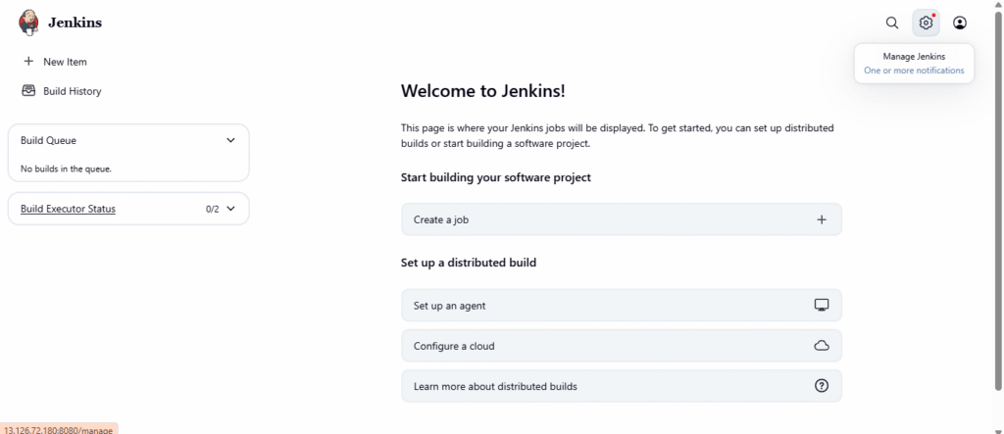Click 'One or more notifications' tooltip text
This screenshot has width=1004, height=434.
[914, 71]
